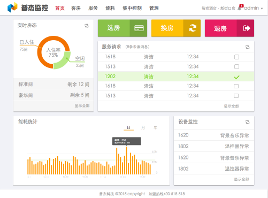The width and height of the screenshot is (268, 198).
Task: Open the 管理 menu item
Action: [x=154, y=8]
